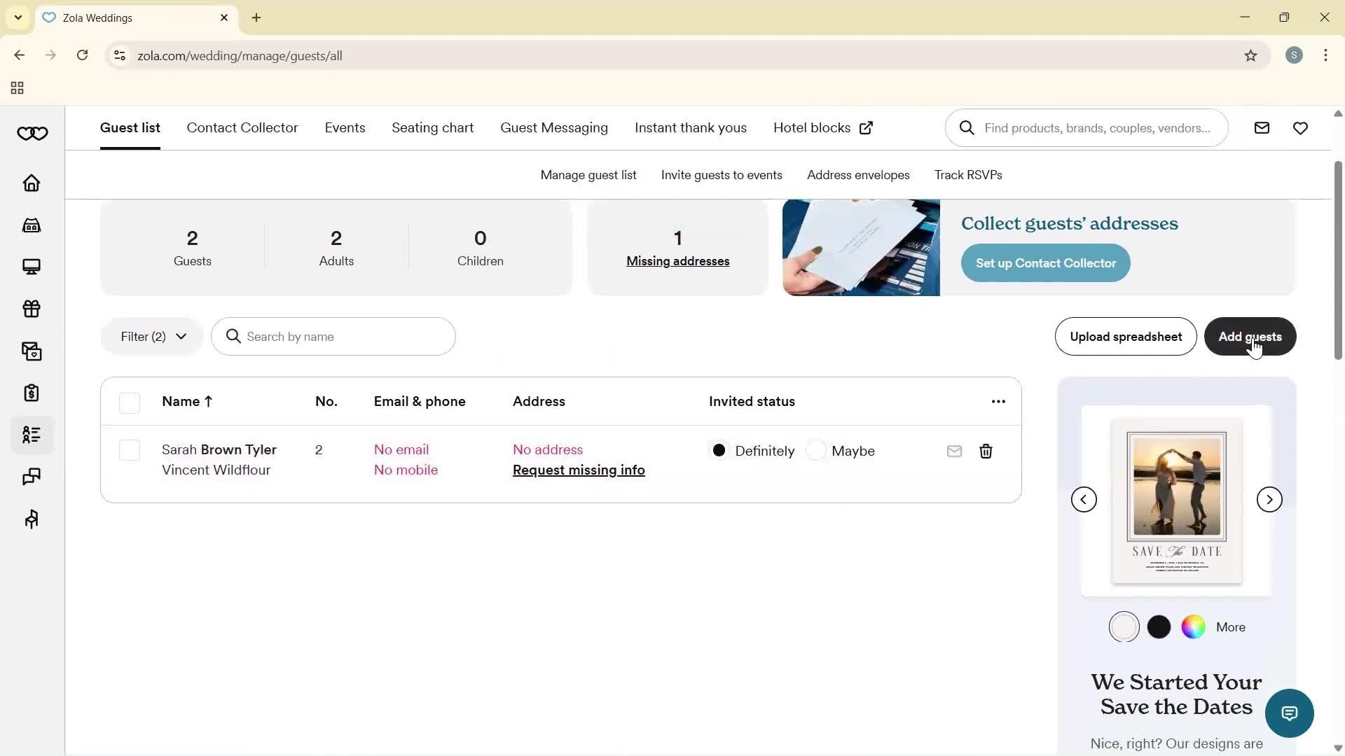Open the vendor messages chat icon
Viewport: 1345px width, 756px height.
[32, 477]
